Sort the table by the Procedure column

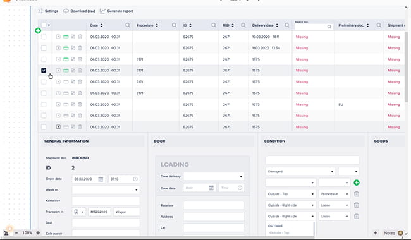[x=157, y=25]
